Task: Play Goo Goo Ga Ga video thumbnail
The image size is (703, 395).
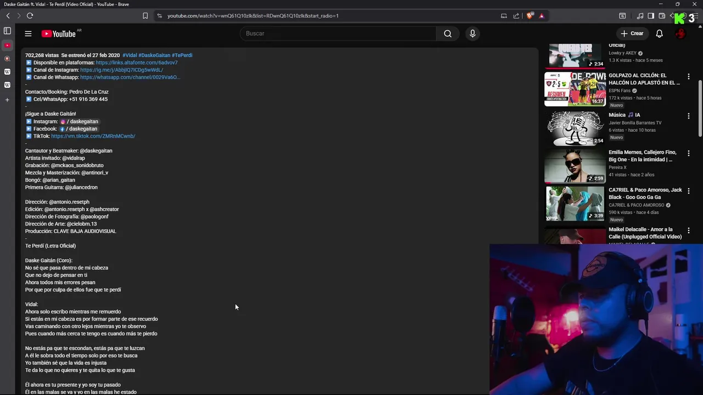Action: tap(574, 204)
